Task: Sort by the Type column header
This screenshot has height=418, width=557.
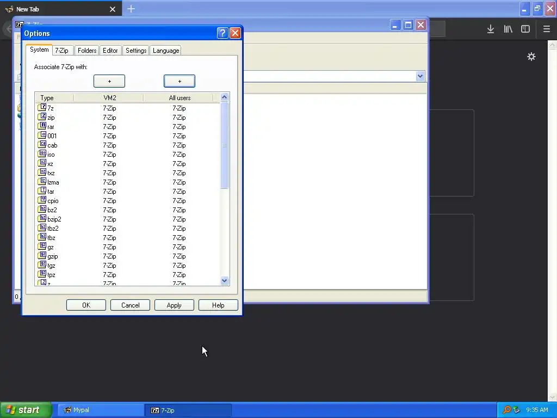Action: click(54, 98)
